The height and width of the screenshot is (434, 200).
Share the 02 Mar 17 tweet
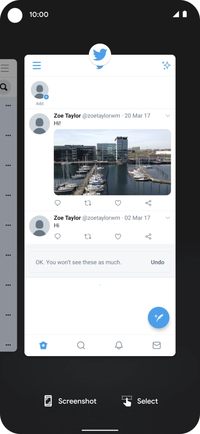coord(148,236)
